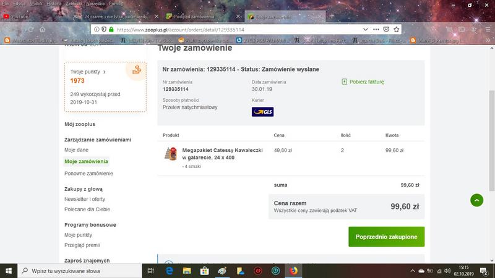The height and width of the screenshot is (278, 495).
Task: Click the Firefox taskbar icon
Action: click(x=293, y=271)
